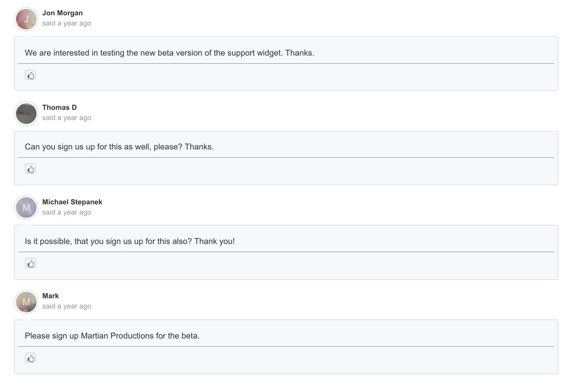The image size is (573, 380).
Task: Click the Mark username
Action: point(51,296)
